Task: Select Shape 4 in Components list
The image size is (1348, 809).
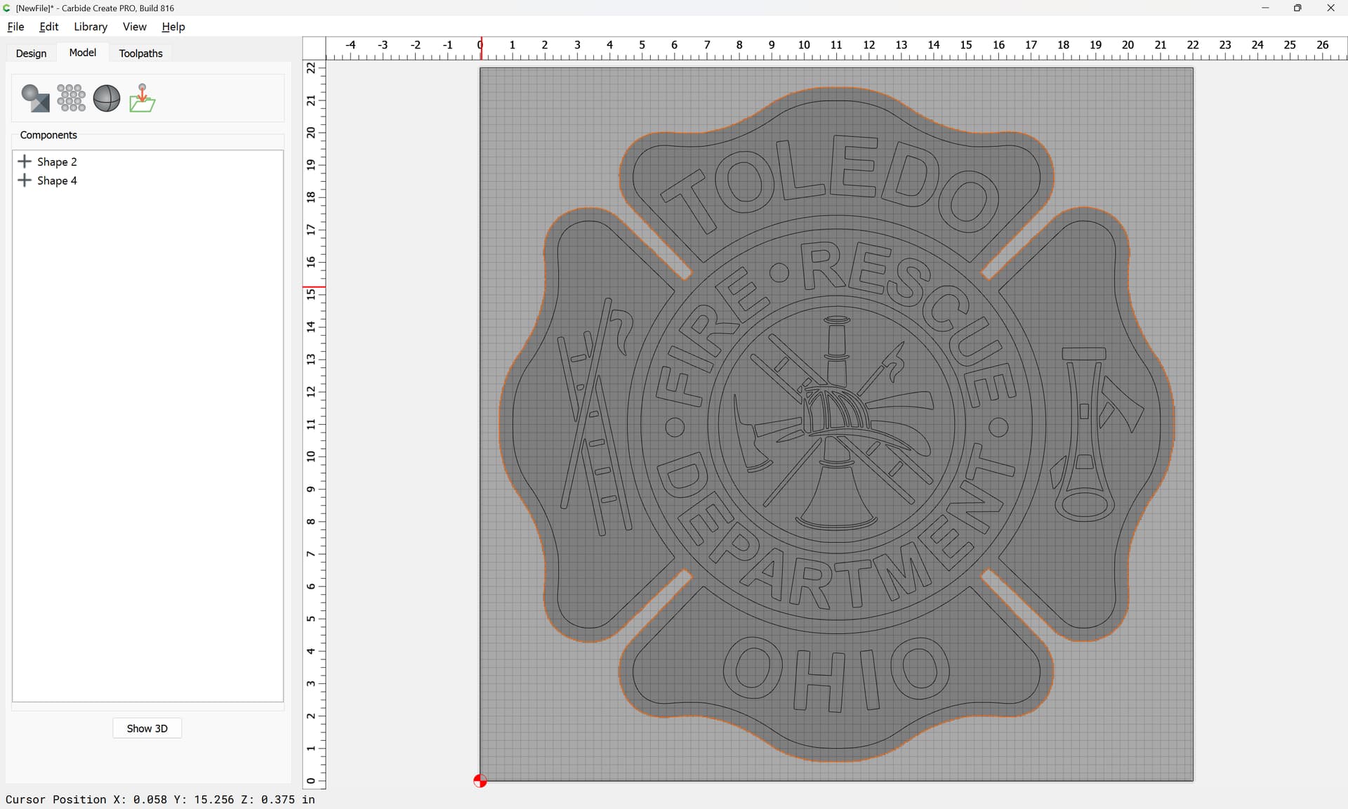Action: [x=57, y=180]
